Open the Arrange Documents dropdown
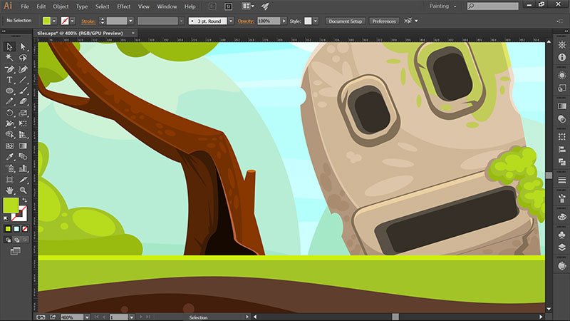This screenshot has height=321, width=570. tap(248, 6)
